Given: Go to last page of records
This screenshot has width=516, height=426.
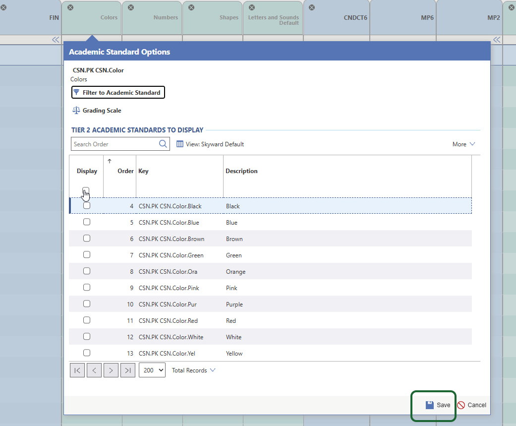Looking at the screenshot, I should point(128,370).
